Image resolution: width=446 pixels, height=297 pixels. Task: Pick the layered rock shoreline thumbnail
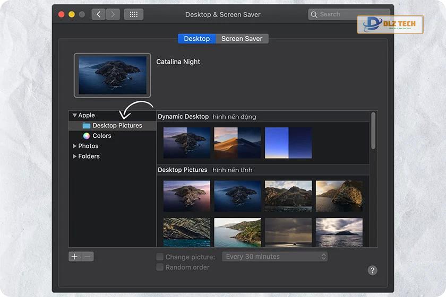click(187, 232)
